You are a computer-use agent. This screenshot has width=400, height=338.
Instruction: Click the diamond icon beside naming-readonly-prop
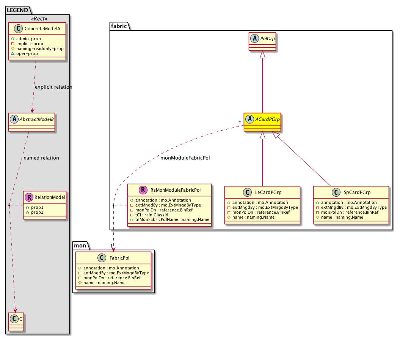click(x=13, y=49)
